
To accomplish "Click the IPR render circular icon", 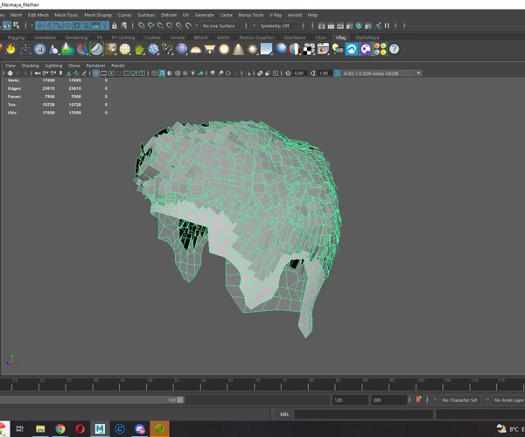I will point(359,25).
